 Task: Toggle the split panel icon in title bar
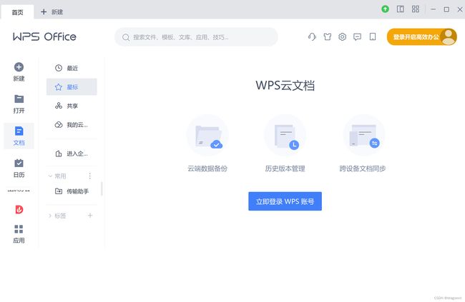[x=401, y=9]
